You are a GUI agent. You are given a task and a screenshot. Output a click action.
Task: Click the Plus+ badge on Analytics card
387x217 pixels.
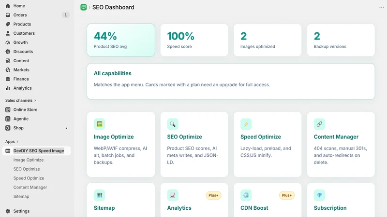[213, 195]
